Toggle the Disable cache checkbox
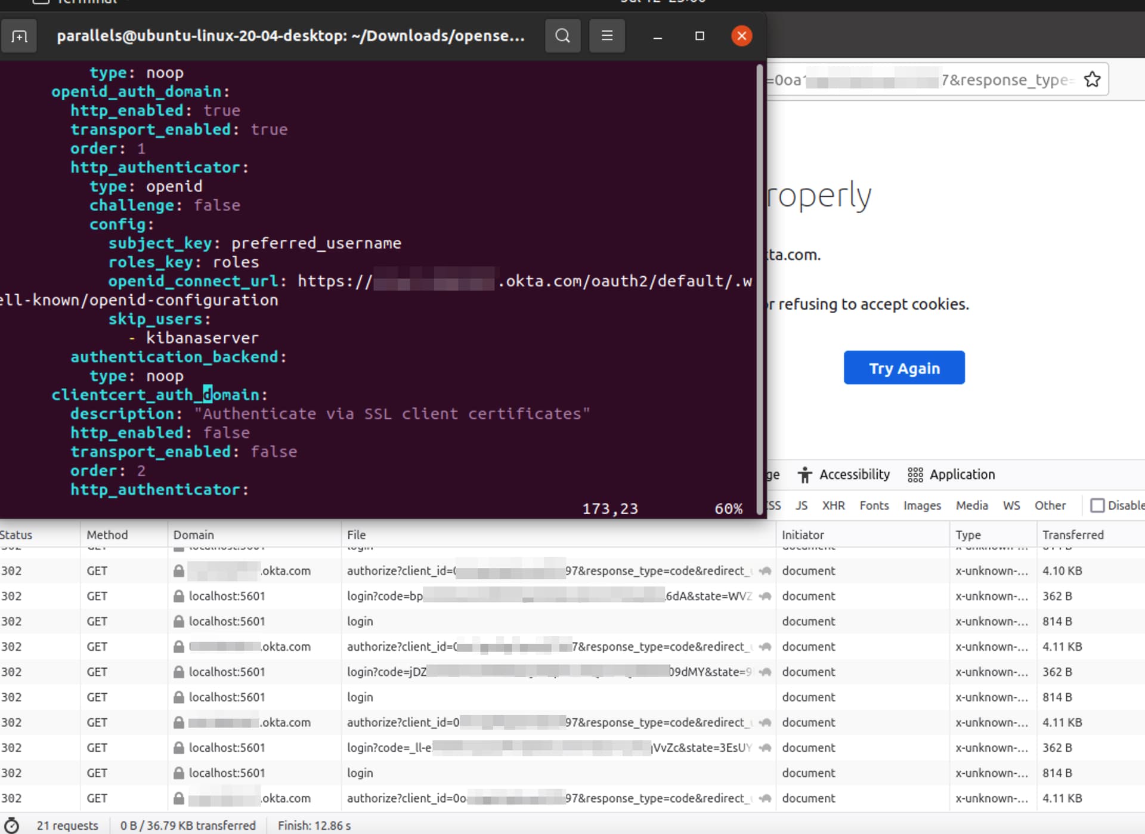The image size is (1145, 834). pos(1097,505)
